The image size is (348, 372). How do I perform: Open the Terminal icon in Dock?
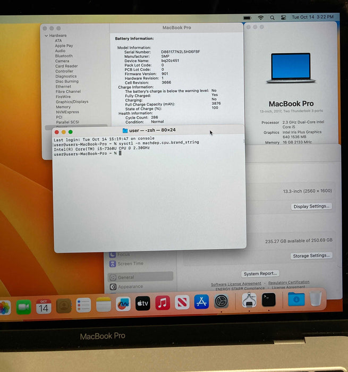269,300
